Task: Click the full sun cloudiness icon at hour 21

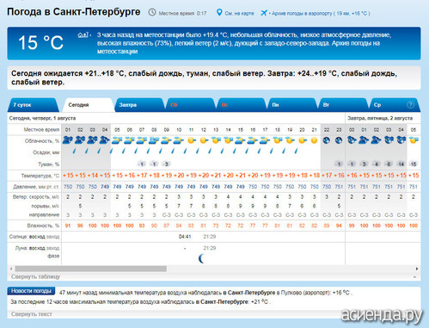Action: 314,140
